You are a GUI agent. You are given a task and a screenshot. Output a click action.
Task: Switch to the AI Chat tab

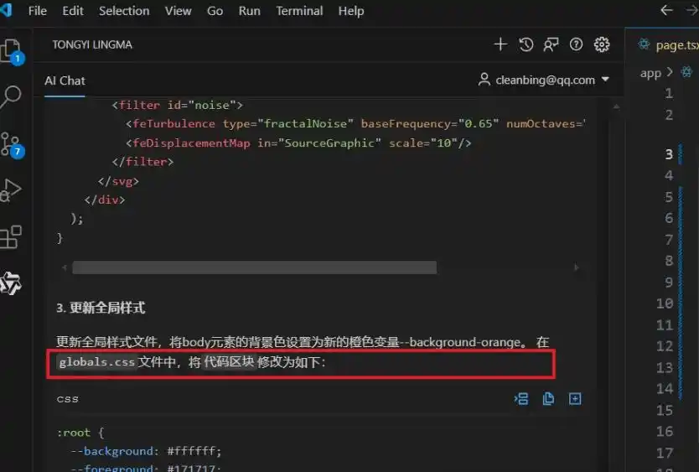coord(65,80)
